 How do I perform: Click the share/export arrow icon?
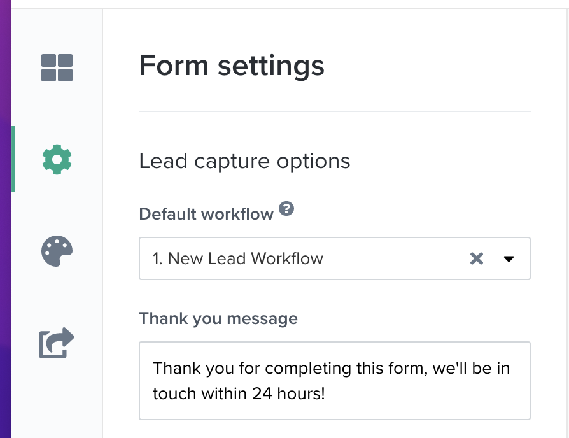pos(57,343)
